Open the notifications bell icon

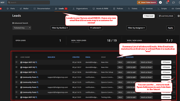[x=167, y=2]
